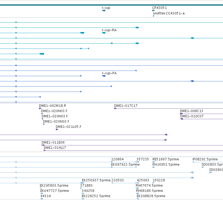The height and width of the screenshot is (200, 223).
Task: Select the snoRNA:CG43051-a label
Action: [x=169, y=13]
